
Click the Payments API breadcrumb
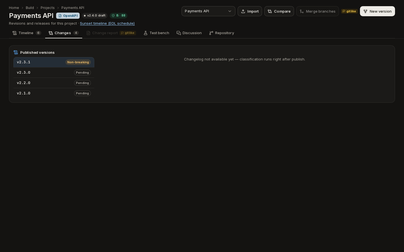(x=73, y=8)
